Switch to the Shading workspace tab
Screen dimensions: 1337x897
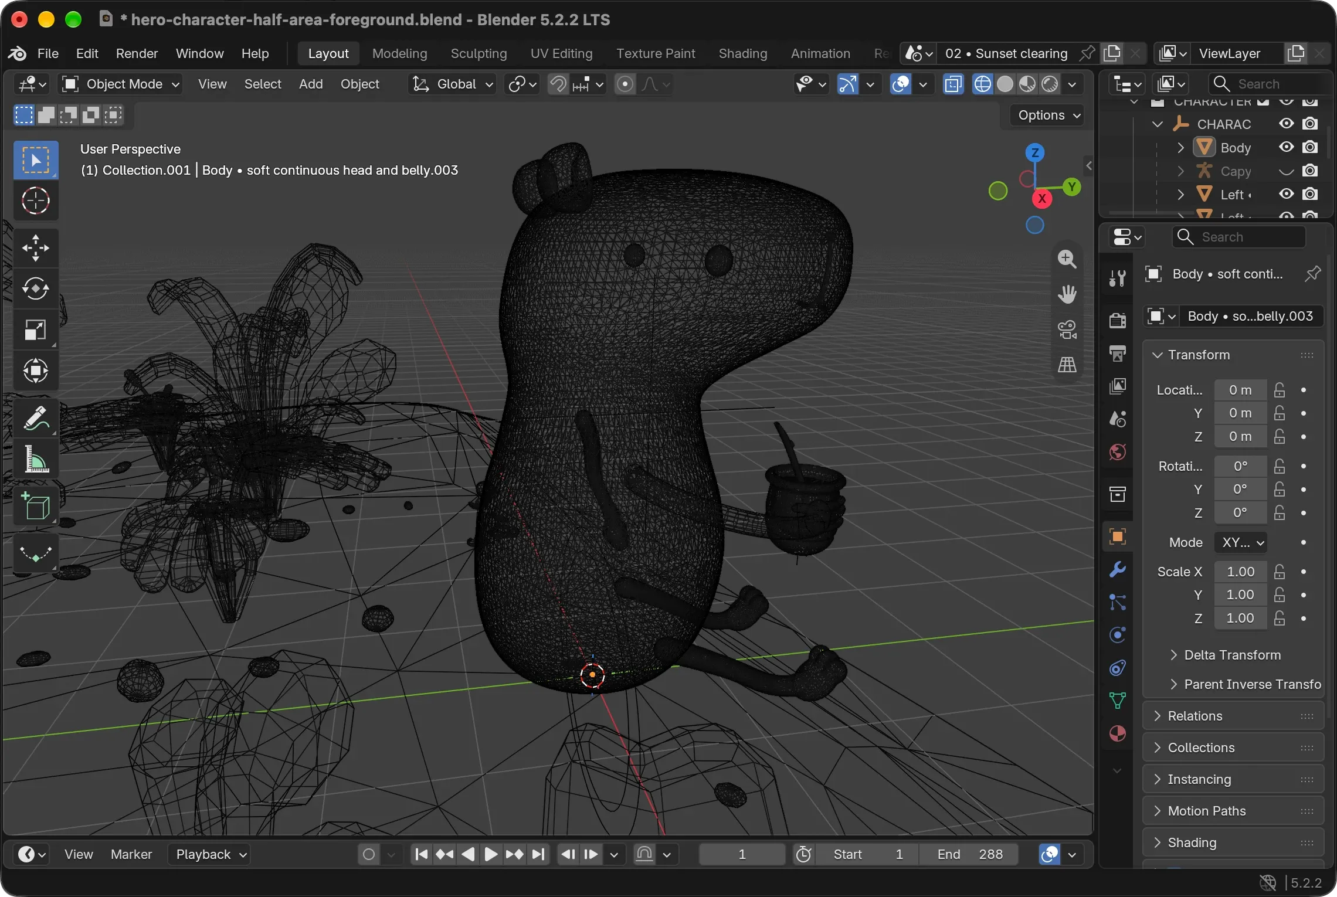pos(742,53)
